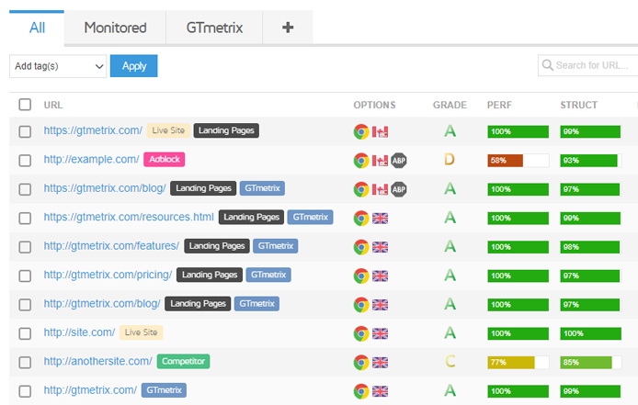Click the green Competitor tag
Screen dimensions: 638x405
184,361
